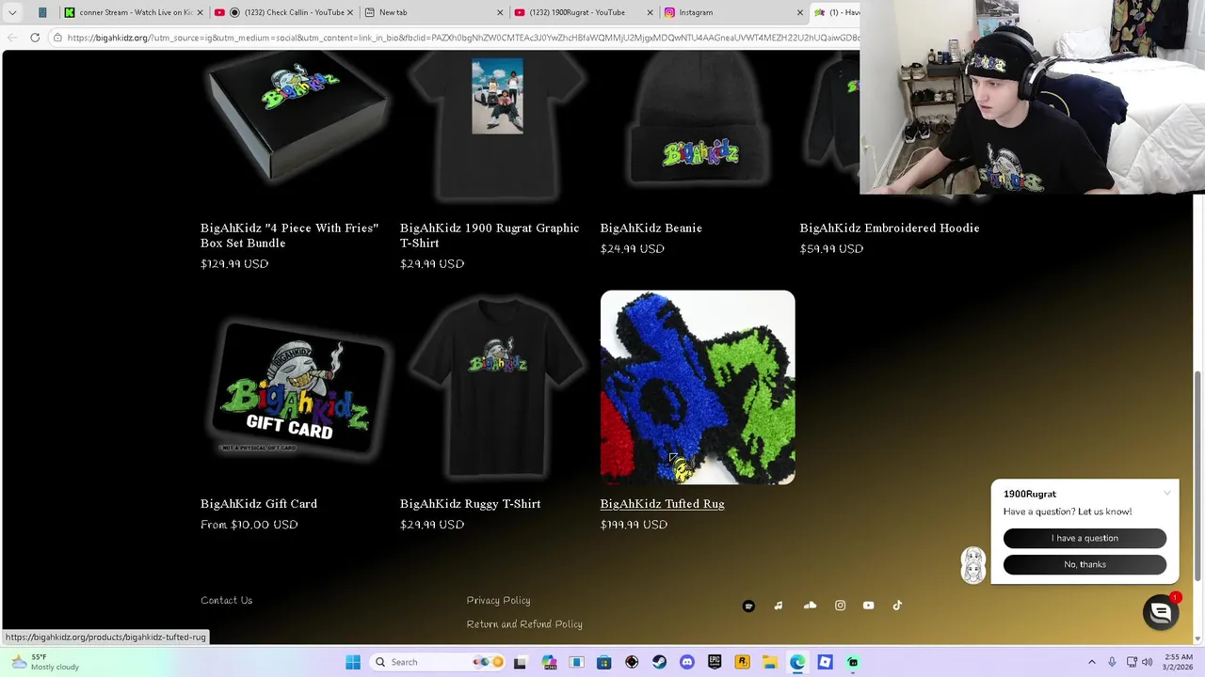Show hidden system tray icons
The height and width of the screenshot is (677, 1205).
point(1091,662)
